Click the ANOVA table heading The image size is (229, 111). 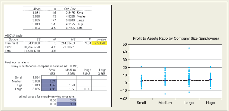[14, 35]
